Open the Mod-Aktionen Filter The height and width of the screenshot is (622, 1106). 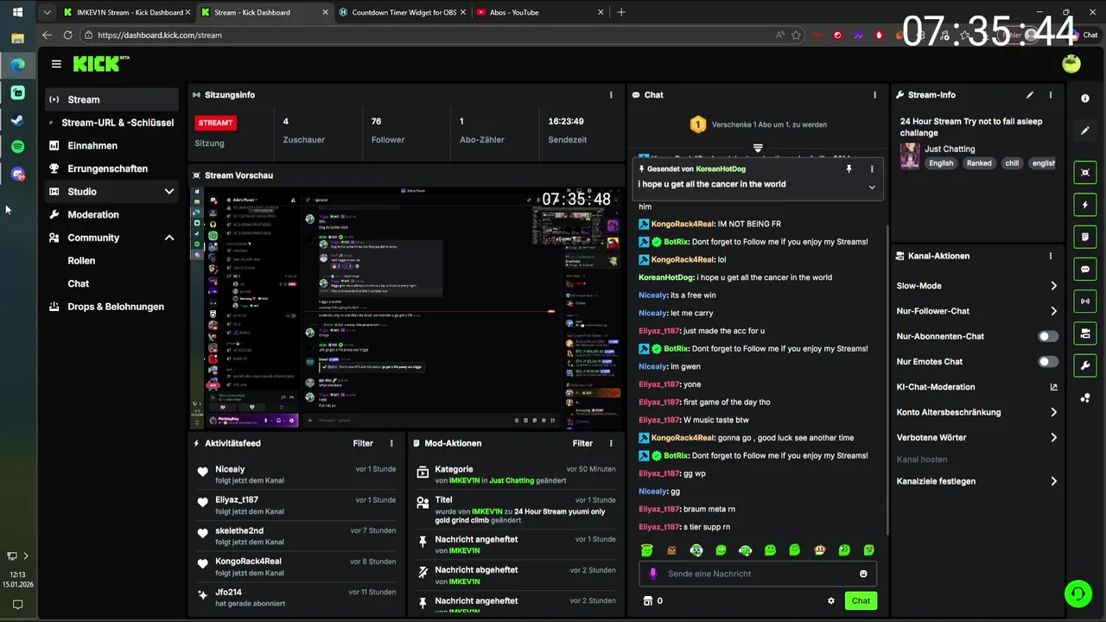coord(582,443)
